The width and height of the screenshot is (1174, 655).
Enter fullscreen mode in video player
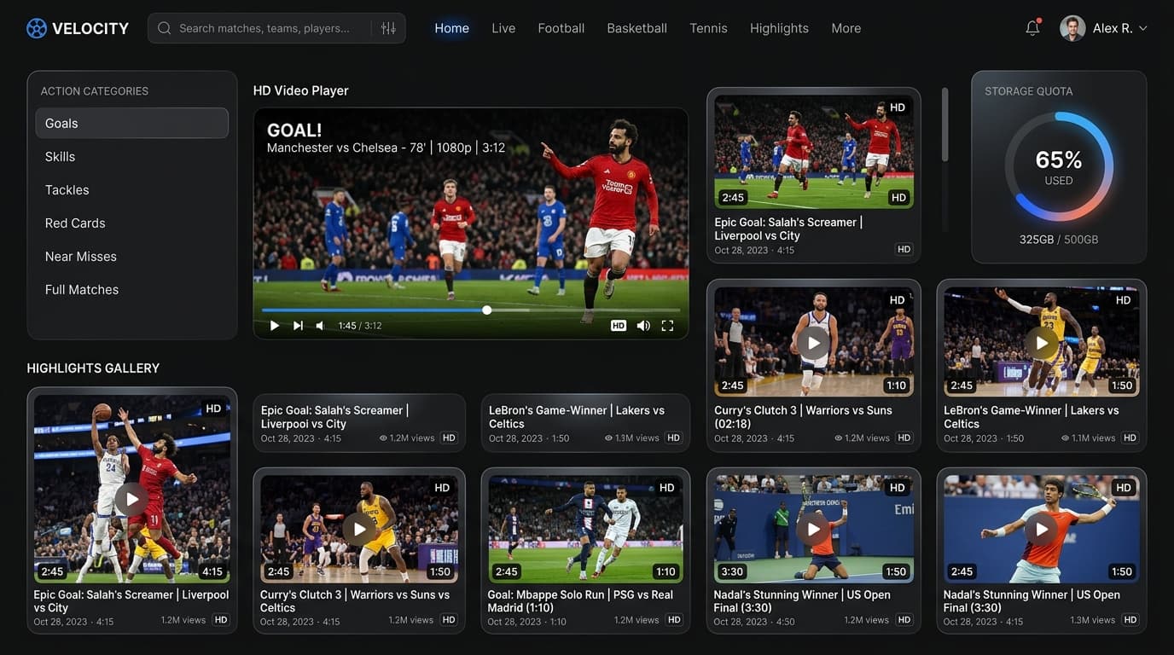[x=667, y=326]
